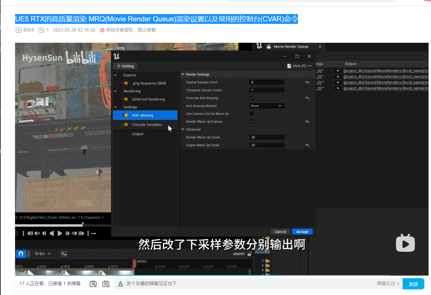This screenshot has width=431, height=295.
Task: Click the save preset disk icon
Action: click(289, 66)
